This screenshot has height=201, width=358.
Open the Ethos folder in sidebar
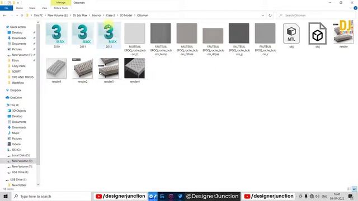coord(15,60)
